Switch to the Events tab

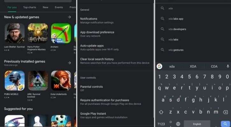59,7
